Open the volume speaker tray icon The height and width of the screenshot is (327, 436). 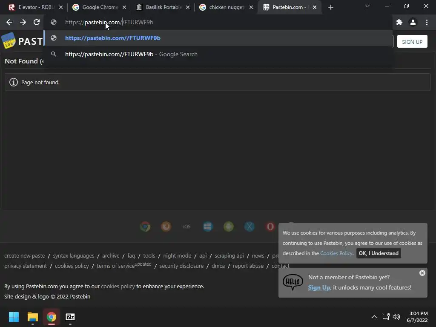pyautogui.click(x=396, y=317)
